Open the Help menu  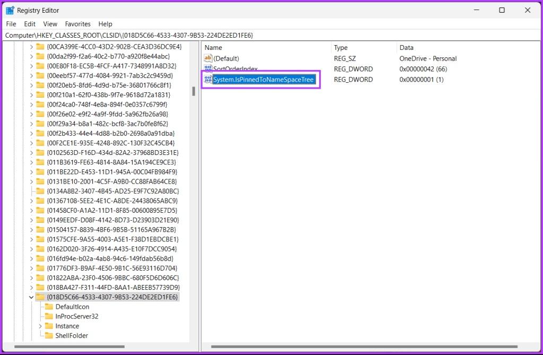point(106,24)
